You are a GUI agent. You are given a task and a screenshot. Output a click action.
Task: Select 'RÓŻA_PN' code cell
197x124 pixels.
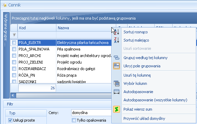(x=37, y=75)
